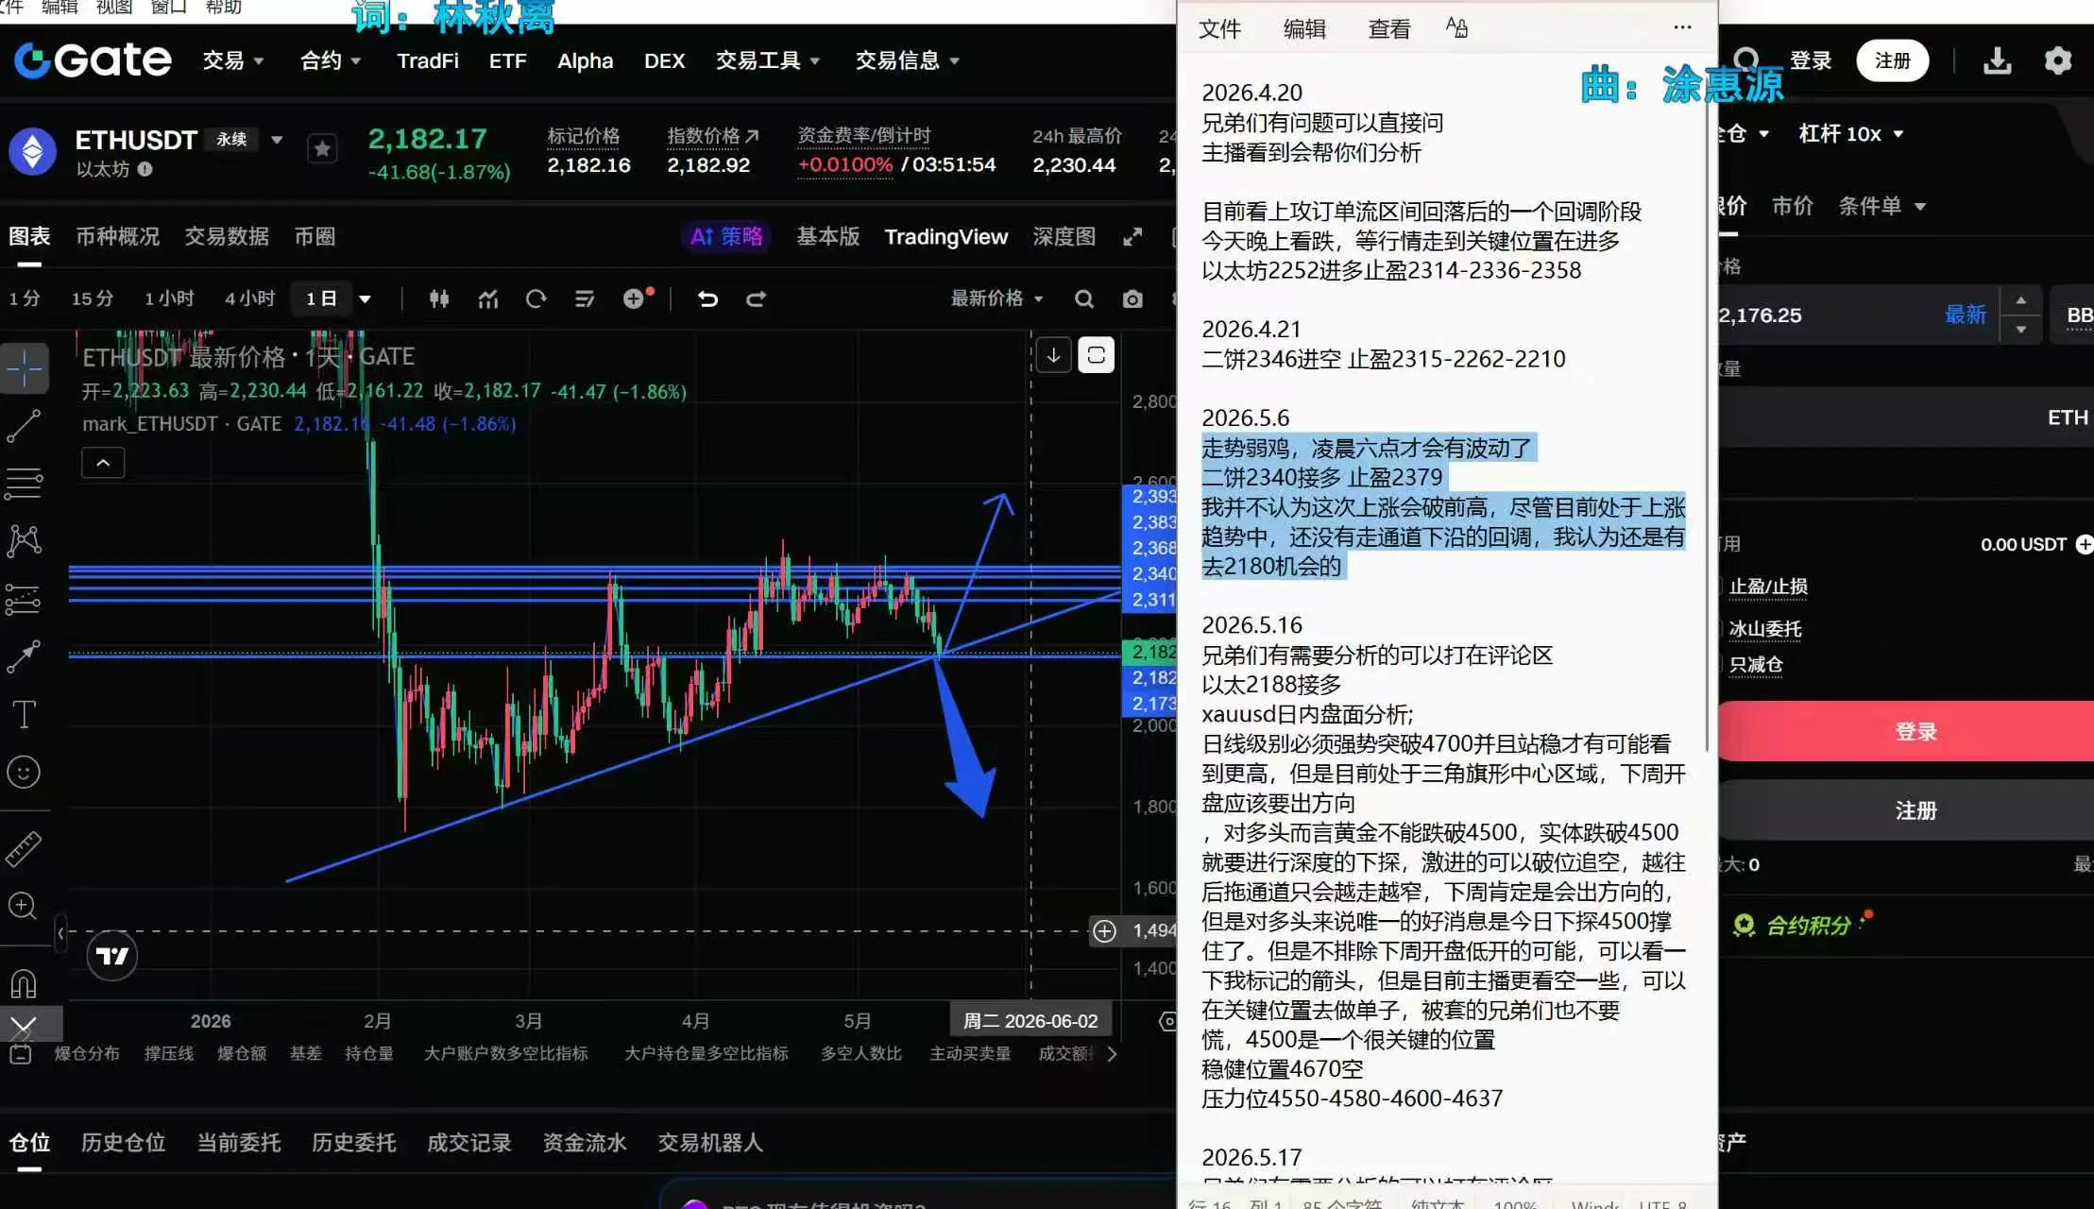2094x1209 pixels.
Task: Click the AI 策略 button
Action: [726, 236]
